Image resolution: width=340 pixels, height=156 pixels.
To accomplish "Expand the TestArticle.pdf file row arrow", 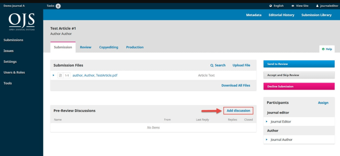I will pos(53,75).
